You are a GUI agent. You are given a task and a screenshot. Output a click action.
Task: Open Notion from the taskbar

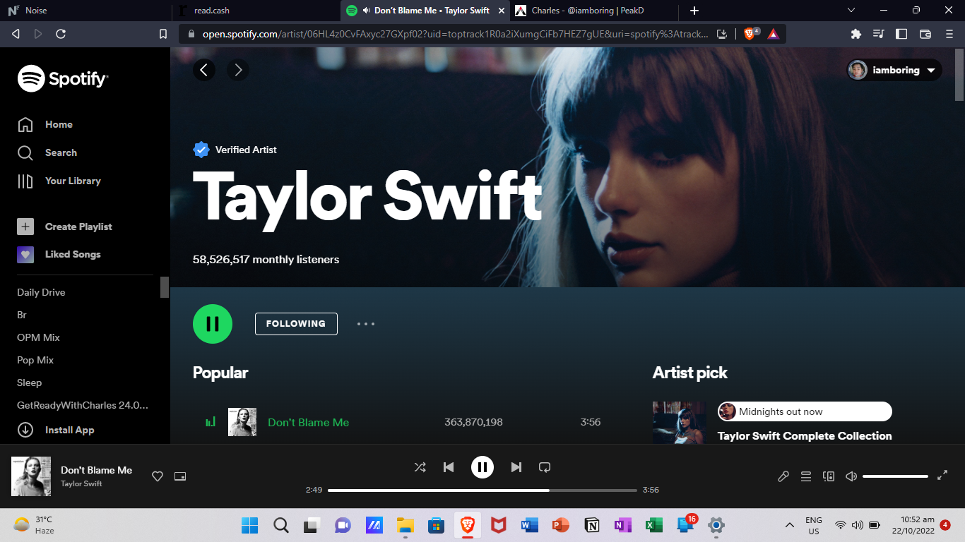click(x=592, y=525)
